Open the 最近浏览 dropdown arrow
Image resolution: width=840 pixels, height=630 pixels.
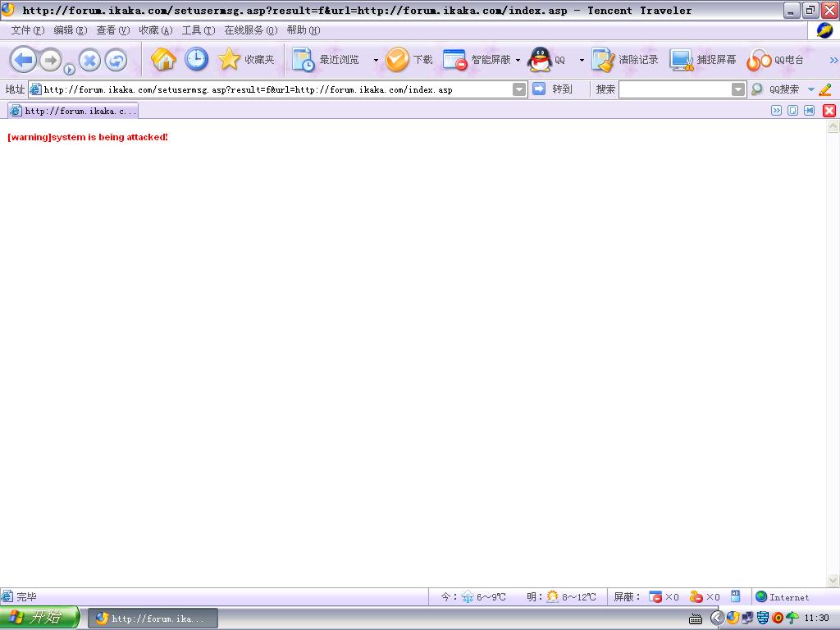376,61
